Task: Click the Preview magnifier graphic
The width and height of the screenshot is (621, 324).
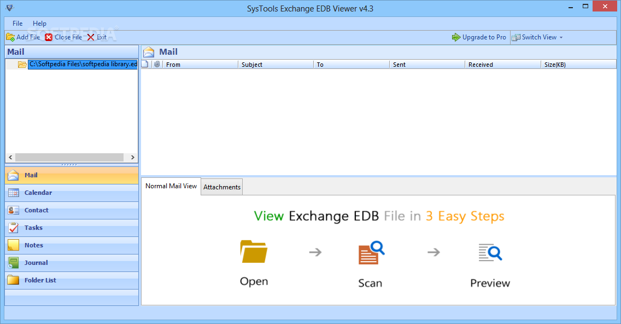Action: [490, 253]
